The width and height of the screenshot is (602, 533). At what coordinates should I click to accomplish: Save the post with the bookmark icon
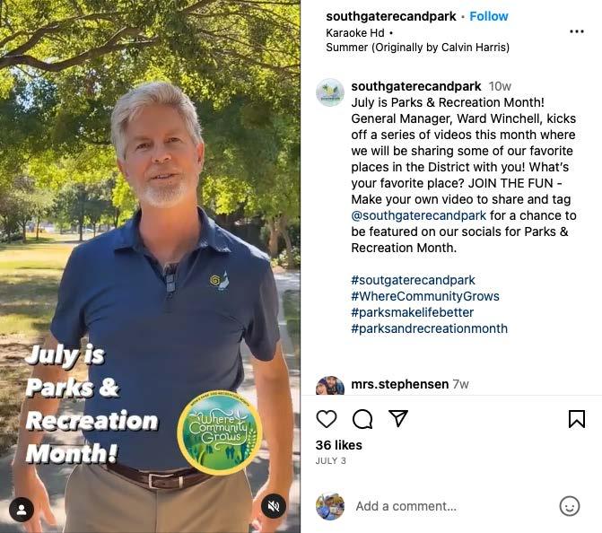pyautogui.click(x=577, y=418)
